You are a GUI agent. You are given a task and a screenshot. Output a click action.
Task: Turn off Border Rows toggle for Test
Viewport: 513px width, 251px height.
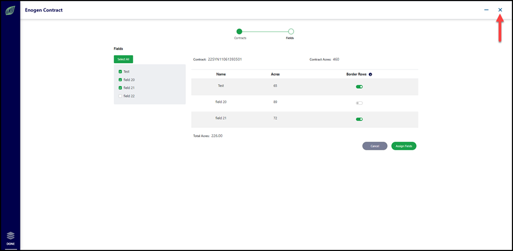point(359,87)
